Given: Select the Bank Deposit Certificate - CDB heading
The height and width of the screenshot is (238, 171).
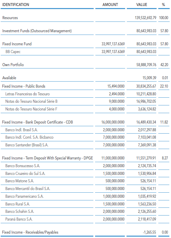Looking at the screenshot, I should pyautogui.click(x=37, y=122).
